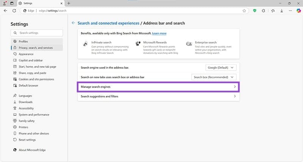Open Family safety settings

(x=37, y=121)
